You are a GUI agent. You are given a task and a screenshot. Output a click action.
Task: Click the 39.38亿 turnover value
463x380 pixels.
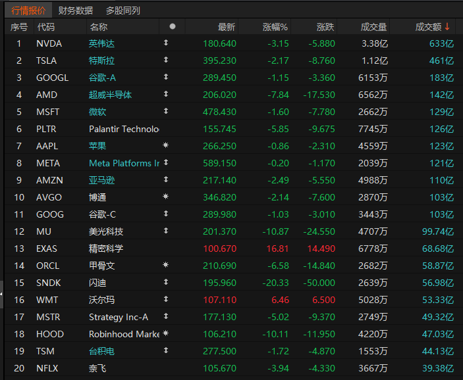click(438, 369)
